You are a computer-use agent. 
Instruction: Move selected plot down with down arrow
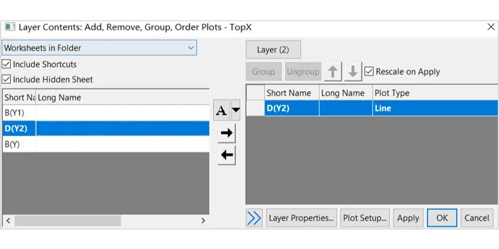pos(353,72)
